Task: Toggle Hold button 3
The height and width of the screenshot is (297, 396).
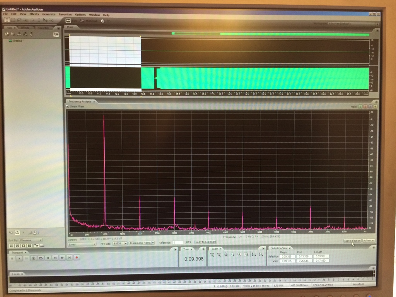Action: pyautogui.click(x=370, y=107)
